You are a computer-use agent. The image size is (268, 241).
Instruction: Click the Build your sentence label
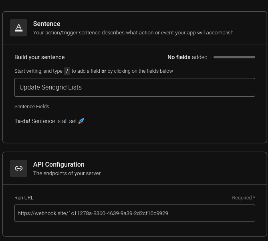[x=40, y=57]
